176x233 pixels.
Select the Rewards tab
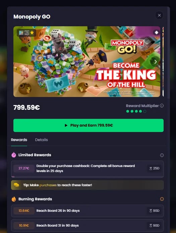pos(19,140)
